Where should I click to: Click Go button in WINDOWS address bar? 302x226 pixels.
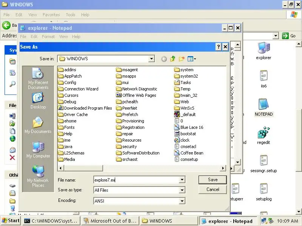click(289, 36)
